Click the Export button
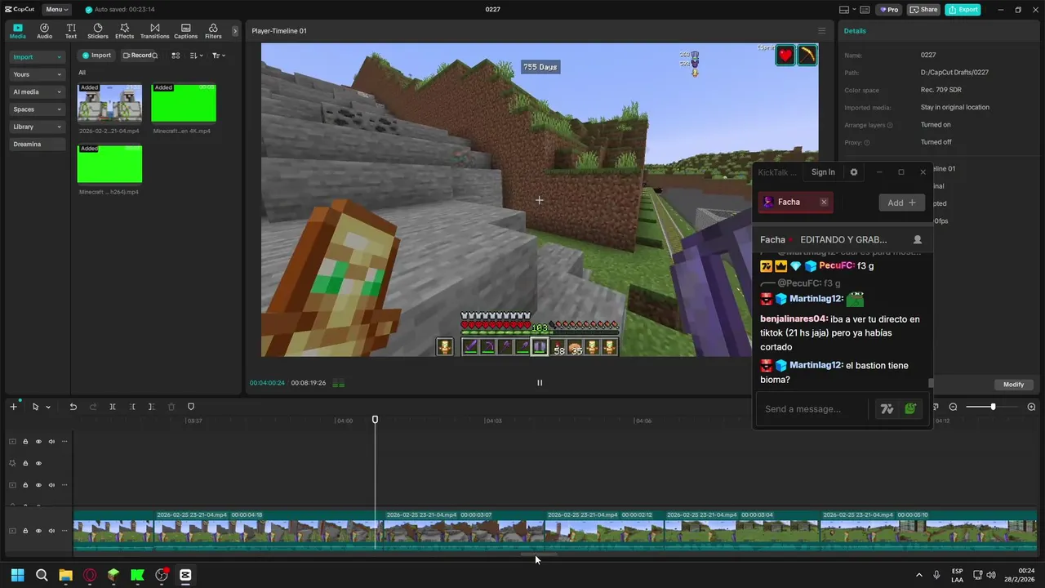This screenshot has width=1045, height=588. [x=963, y=10]
